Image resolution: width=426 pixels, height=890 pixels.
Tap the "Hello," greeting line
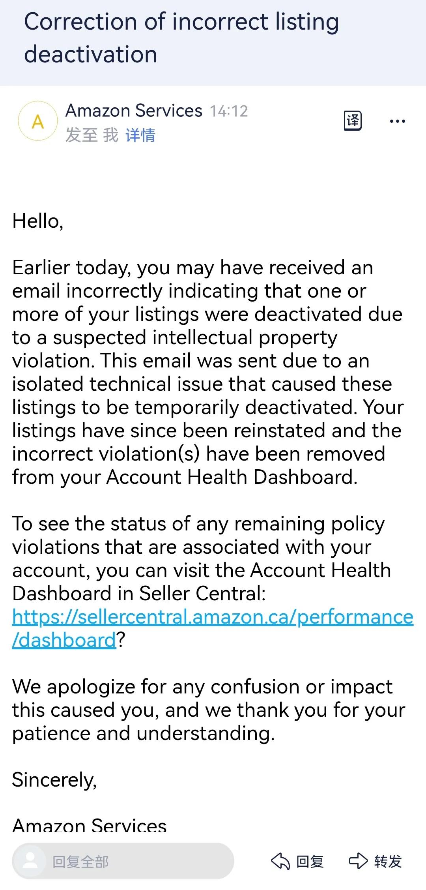coord(38,221)
